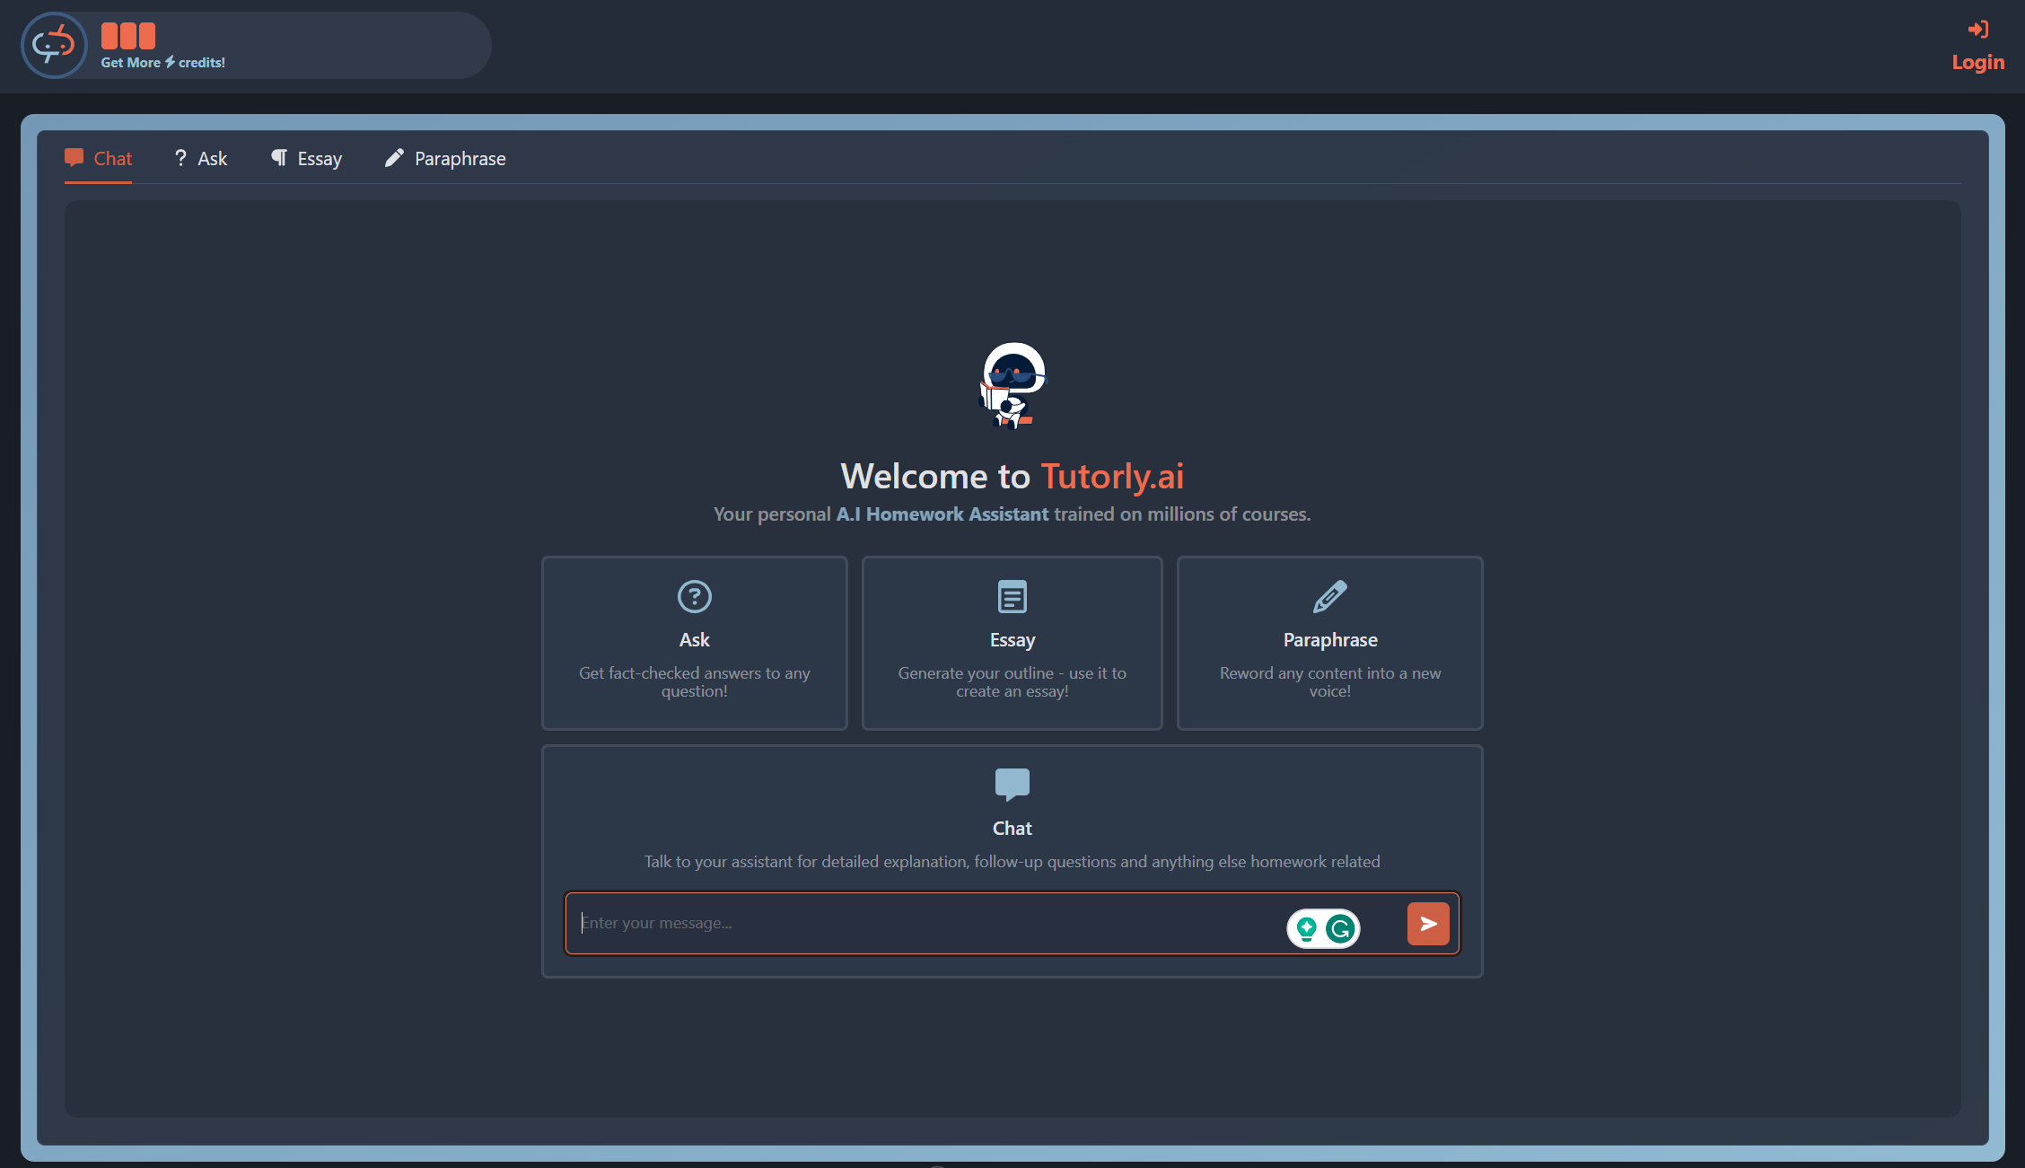This screenshot has width=2025, height=1168.
Task: Click the question mark circle icon in Ask card
Action: pos(694,596)
